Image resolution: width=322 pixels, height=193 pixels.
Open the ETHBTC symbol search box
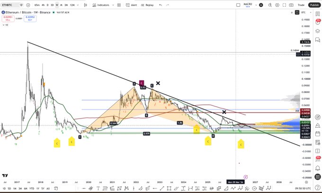click(9, 5)
